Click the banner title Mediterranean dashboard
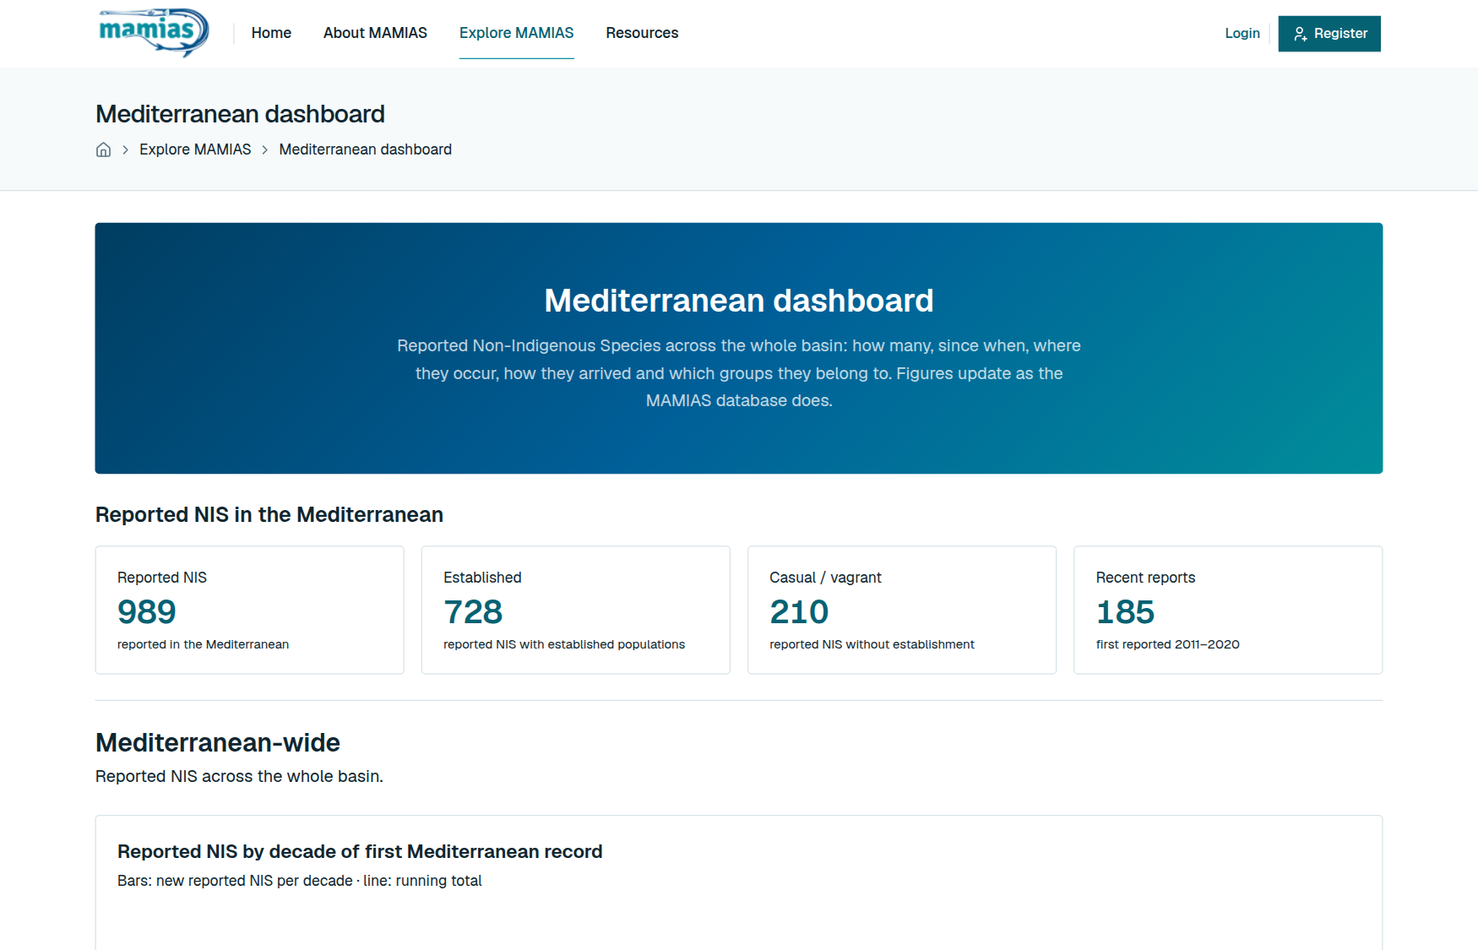 [x=739, y=301]
